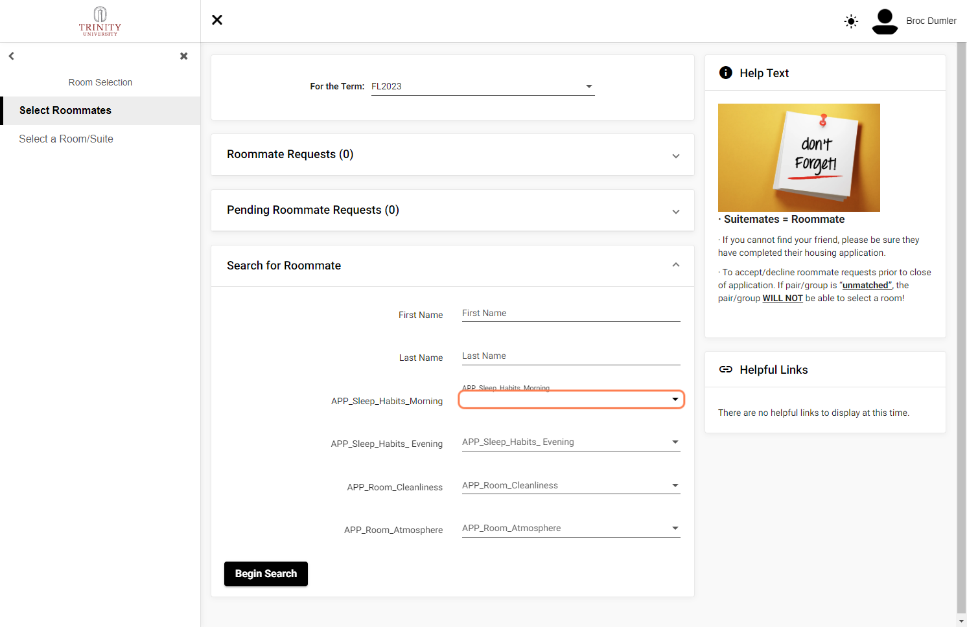Image resolution: width=967 pixels, height=627 pixels.
Task: Click the underlined "WILL NOT" text
Action: (782, 298)
